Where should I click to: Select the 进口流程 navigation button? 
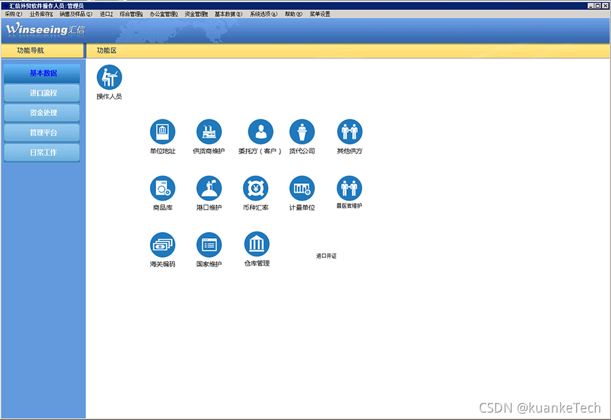tap(41, 93)
